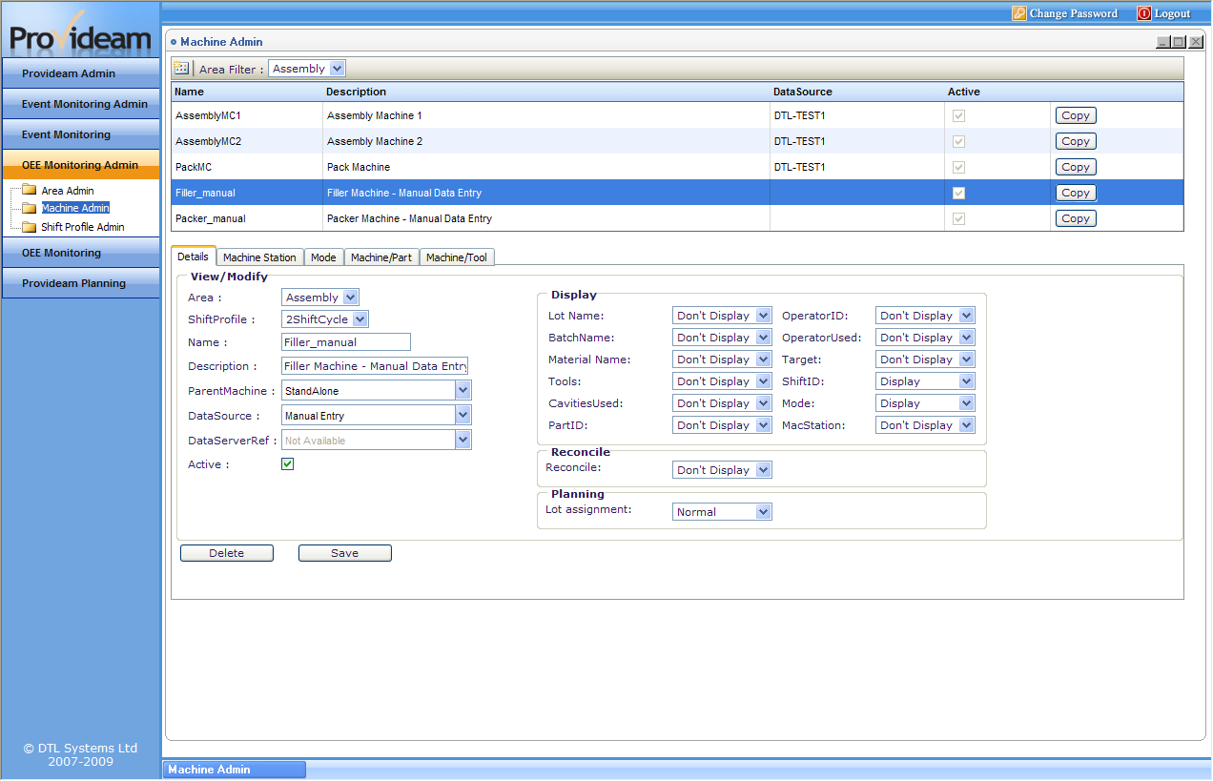
Task: Click Copy button for AssemblyMC1
Action: coord(1076,115)
